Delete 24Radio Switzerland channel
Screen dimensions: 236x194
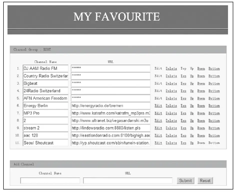(171, 91)
